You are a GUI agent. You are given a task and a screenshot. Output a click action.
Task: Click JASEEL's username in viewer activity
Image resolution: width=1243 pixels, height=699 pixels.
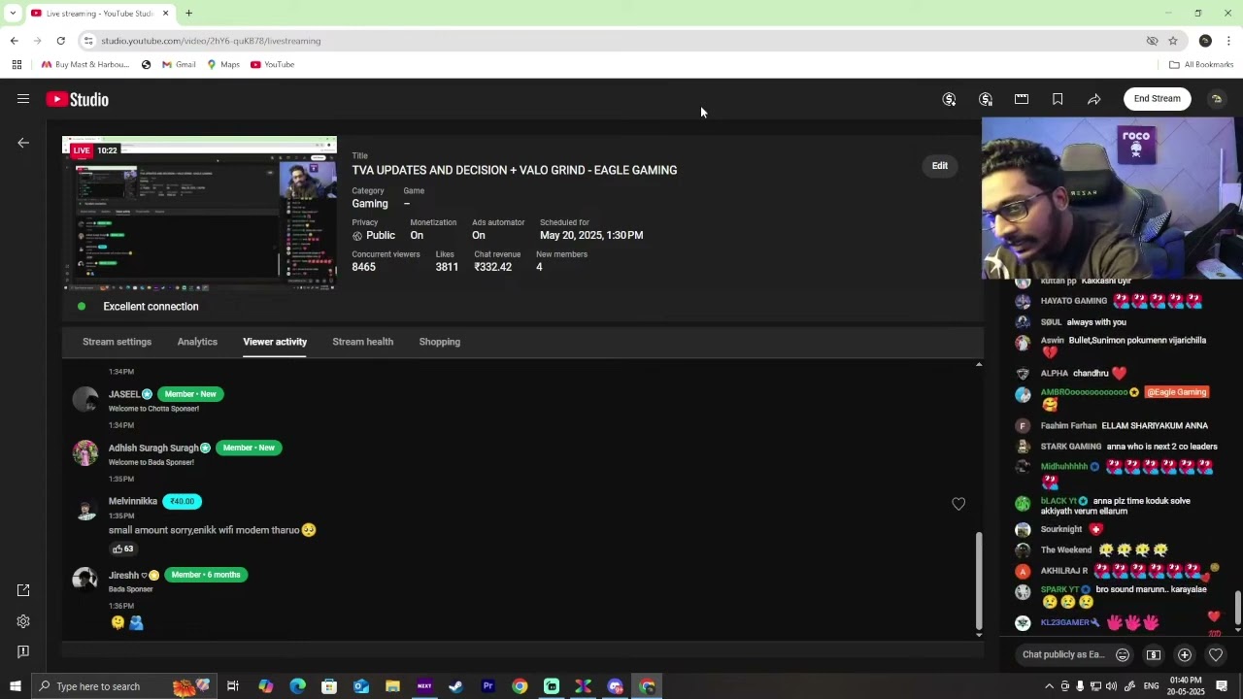[124, 394]
